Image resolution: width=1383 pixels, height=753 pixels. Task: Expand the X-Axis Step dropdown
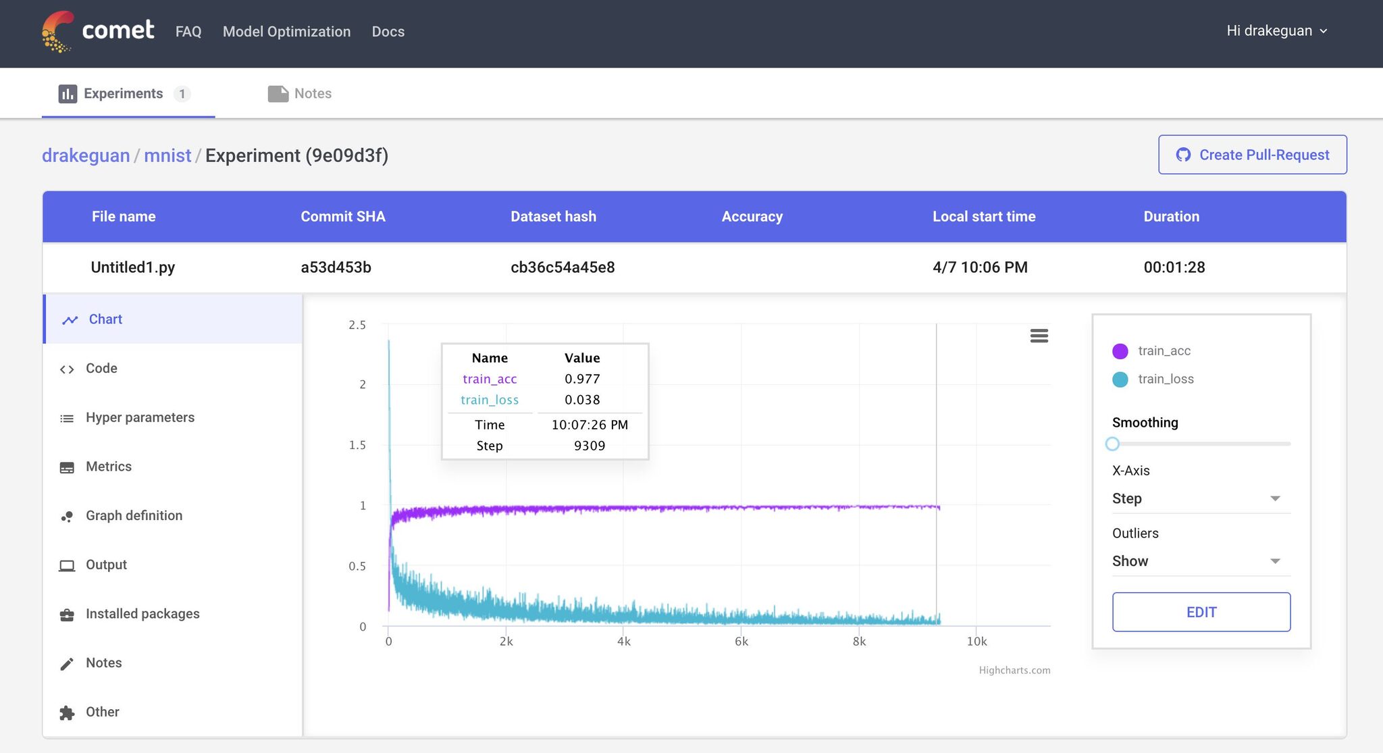tap(1201, 498)
